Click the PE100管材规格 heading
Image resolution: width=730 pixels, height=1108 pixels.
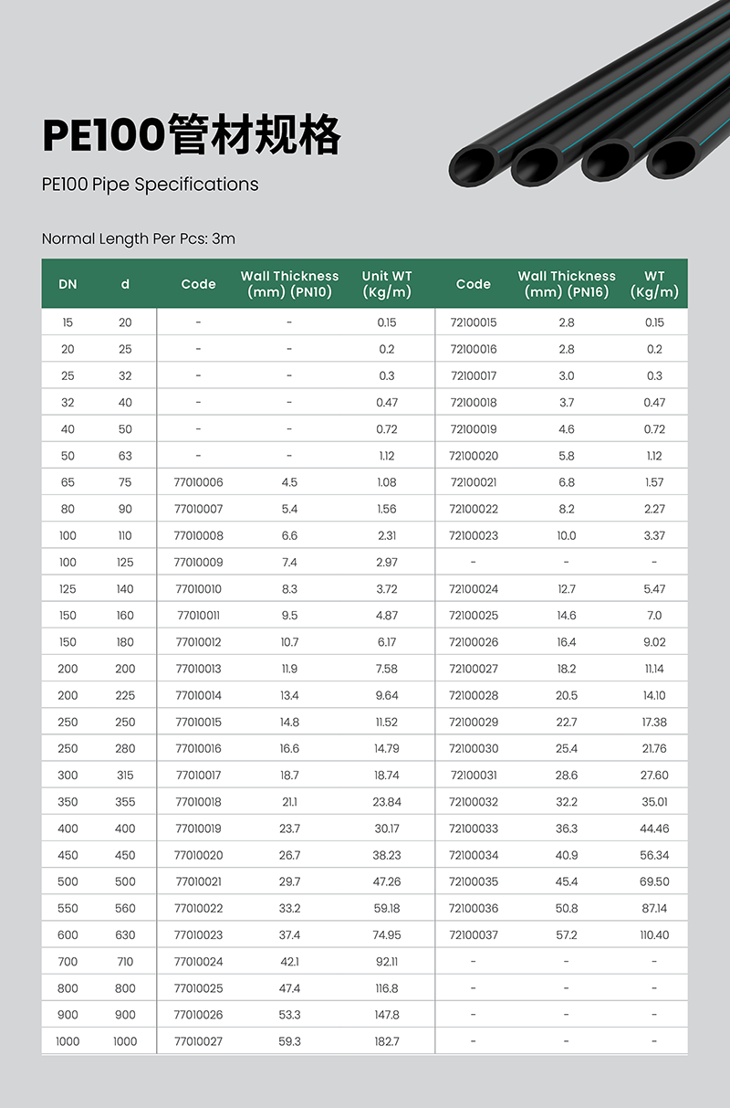click(x=192, y=135)
